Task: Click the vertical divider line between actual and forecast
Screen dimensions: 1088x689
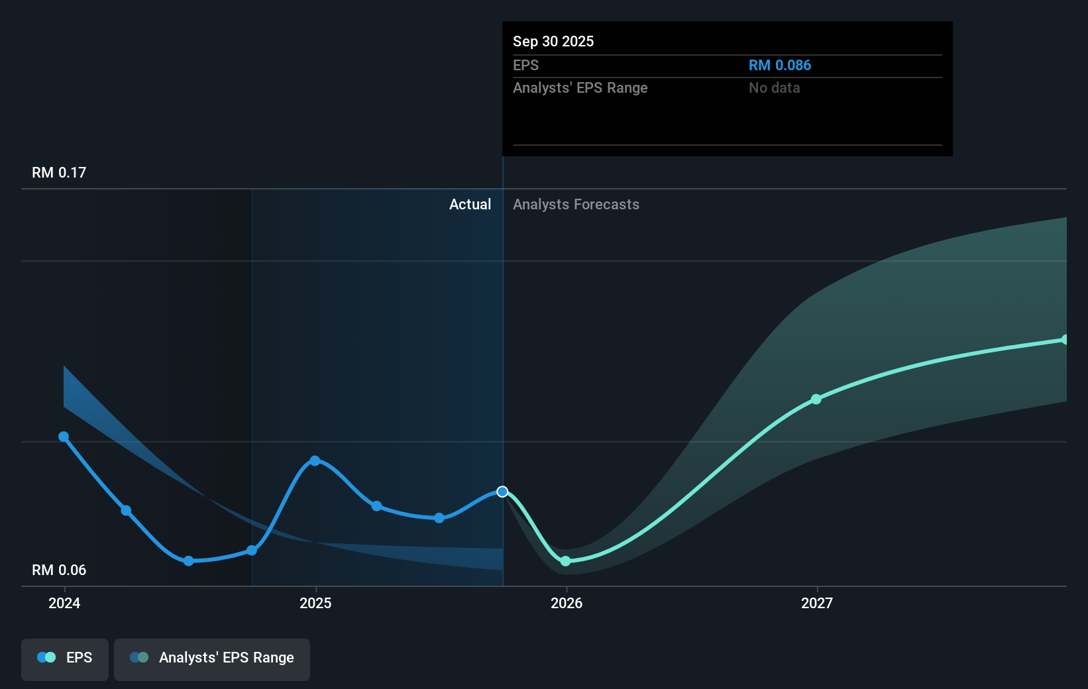Action: 503,371
